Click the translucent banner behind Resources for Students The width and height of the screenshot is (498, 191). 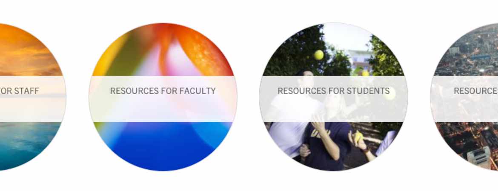(333, 99)
